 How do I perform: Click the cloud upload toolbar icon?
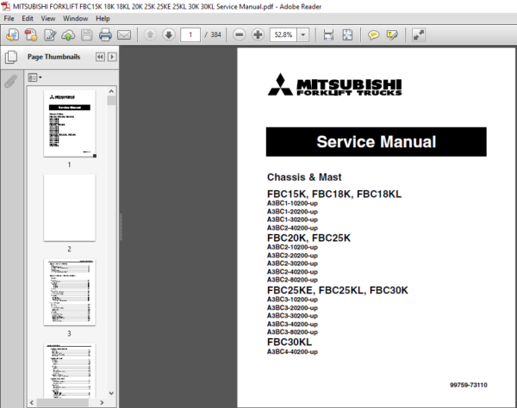pyautogui.click(x=68, y=35)
